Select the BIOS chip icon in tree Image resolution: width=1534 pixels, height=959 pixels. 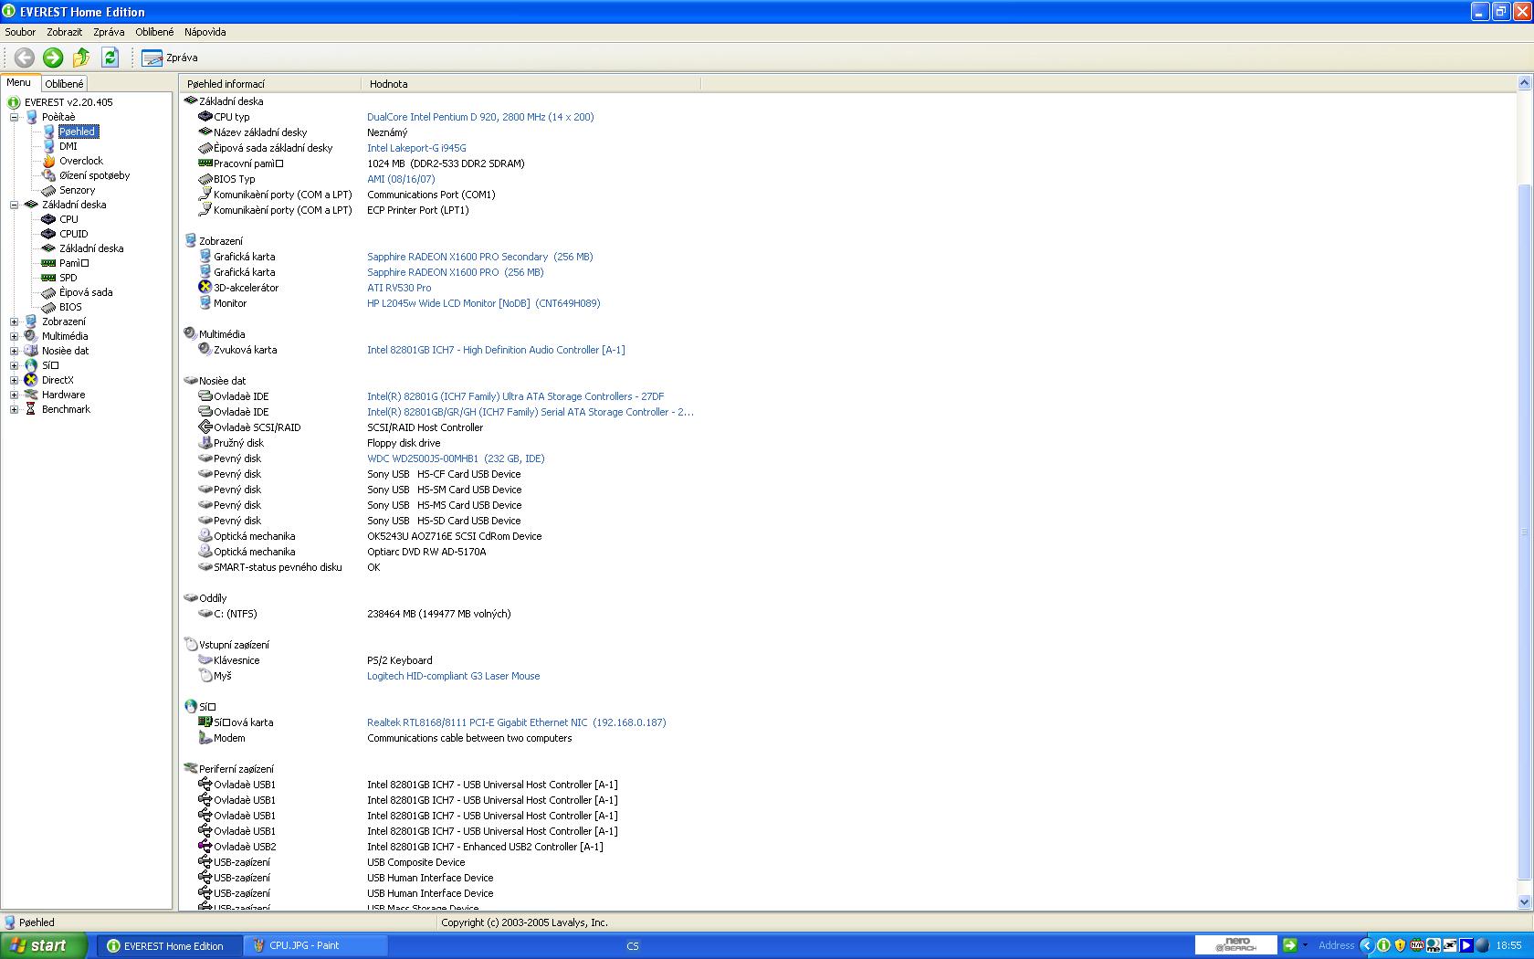(x=49, y=307)
